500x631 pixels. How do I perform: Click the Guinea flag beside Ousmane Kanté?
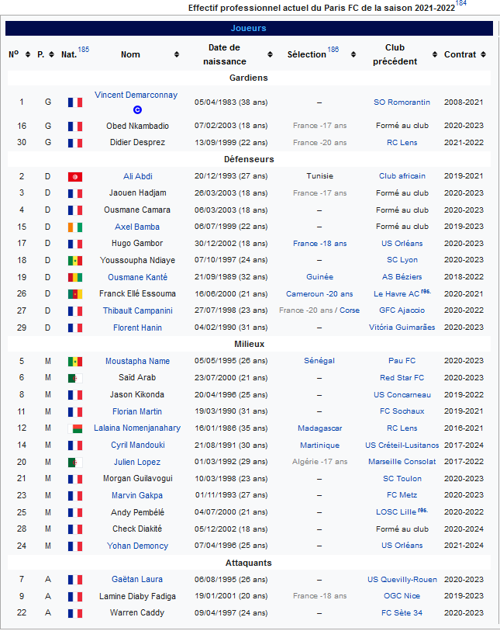(x=75, y=278)
